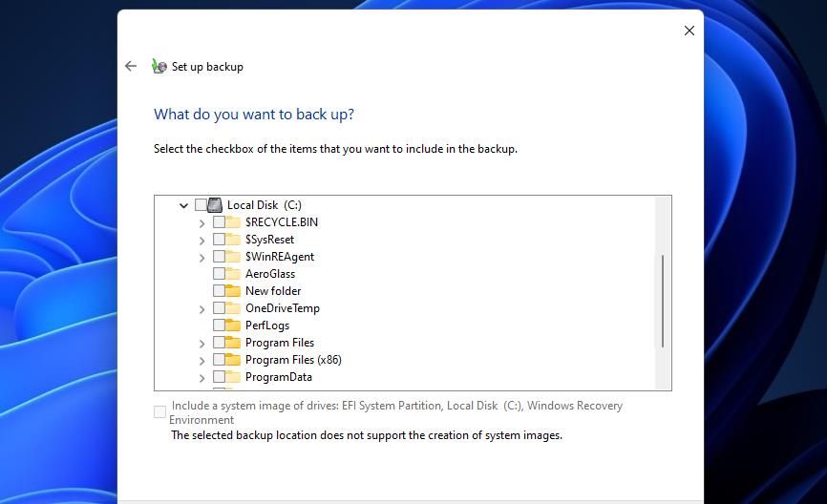Select the $SysReset label
Screen dimensions: 827x504
pos(269,240)
